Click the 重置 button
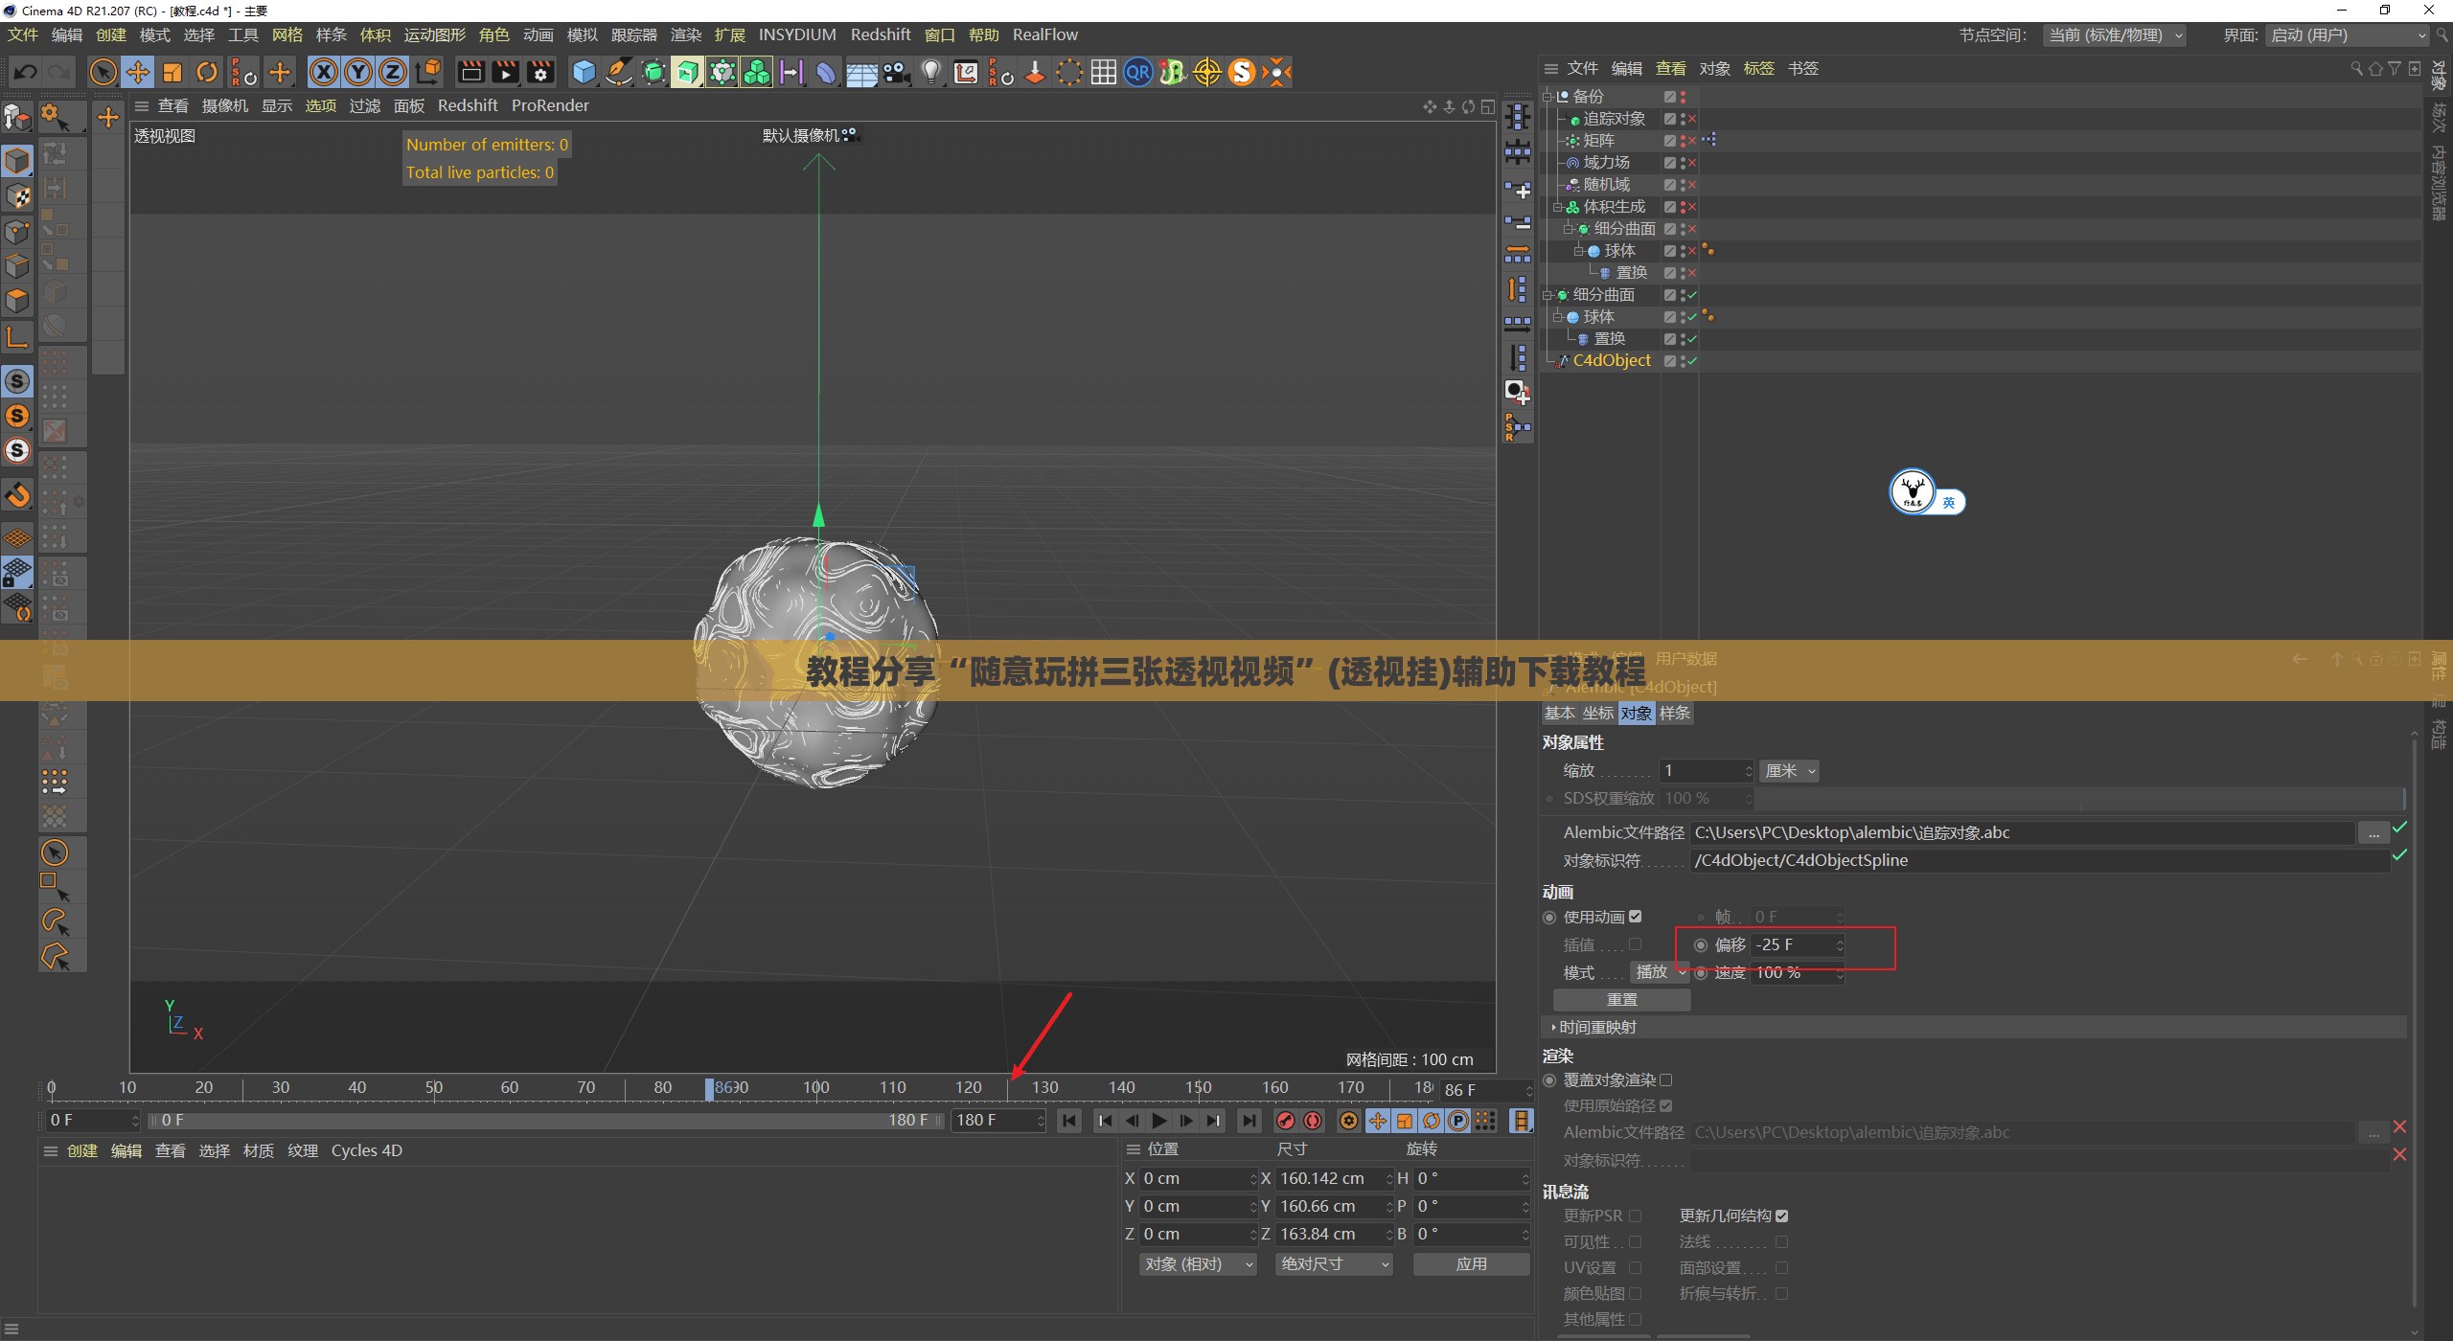 pyautogui.click(x=1621, y=1000)
